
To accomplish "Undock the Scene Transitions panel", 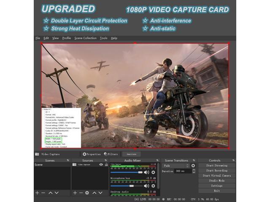I will coord(194,160).
